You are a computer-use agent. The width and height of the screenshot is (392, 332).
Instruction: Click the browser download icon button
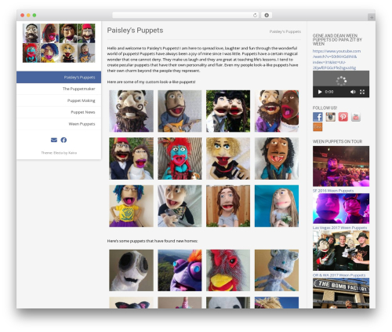coord(267,15)
